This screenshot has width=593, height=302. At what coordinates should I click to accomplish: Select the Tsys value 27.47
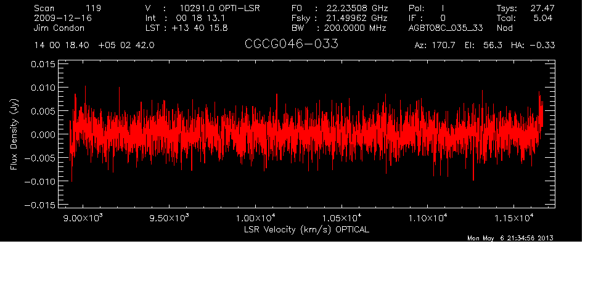(x=542, y=8)
